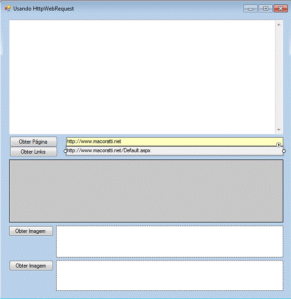Minimize the Usando HttpWebRequest window

pyautogui.click(x=251, y=9)
